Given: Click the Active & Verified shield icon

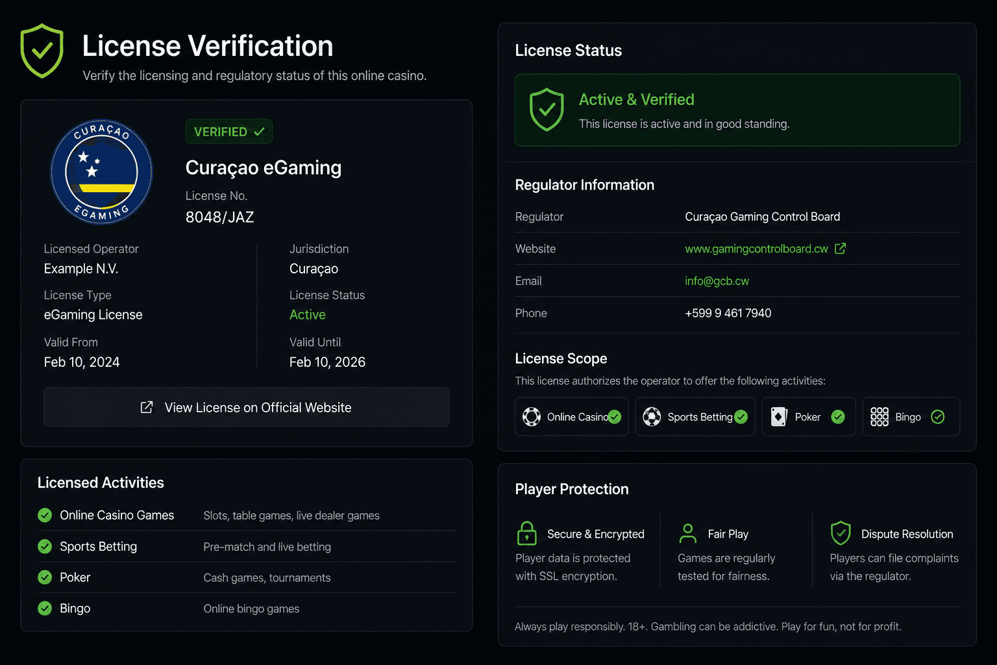Looking at the screenshot, I should tap(547, 110).
